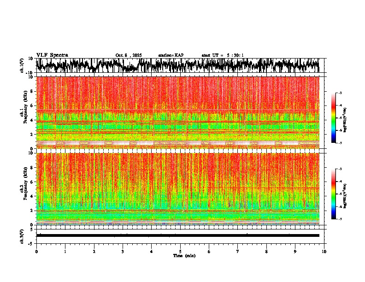Click the ch.1 voltage waveform trace

pos(177,65)
